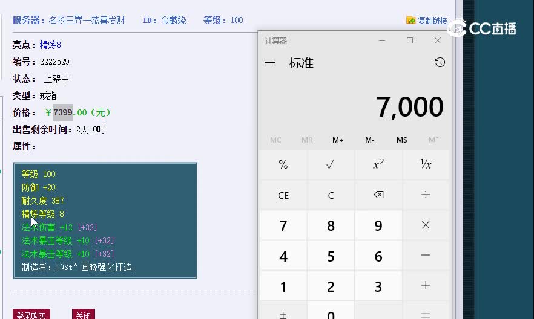Open the calculator history panel

(440, 62)
